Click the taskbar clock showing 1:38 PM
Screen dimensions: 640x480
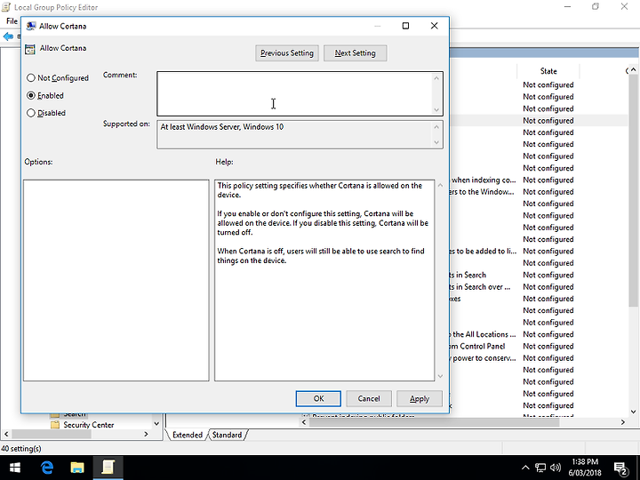click(585, 468)
